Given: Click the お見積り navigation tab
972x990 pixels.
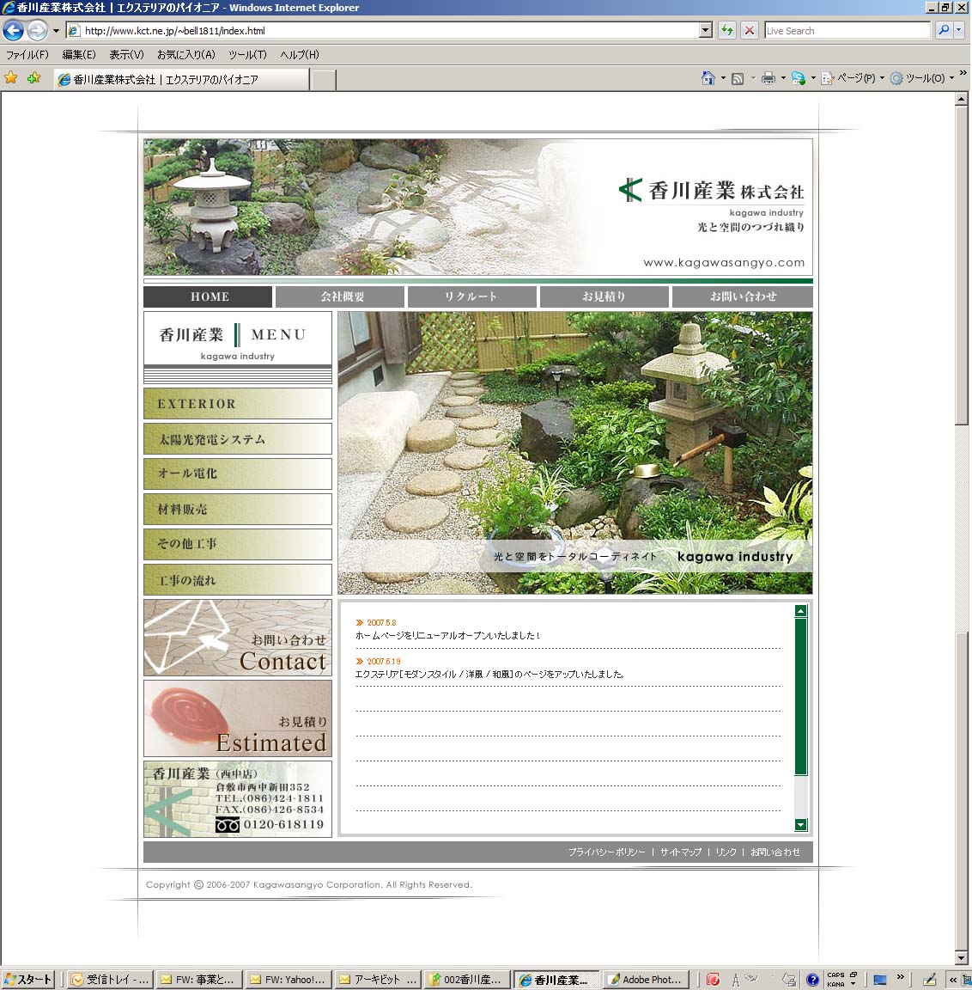Looking at the screenshot, I should click(x=604, y=296).
